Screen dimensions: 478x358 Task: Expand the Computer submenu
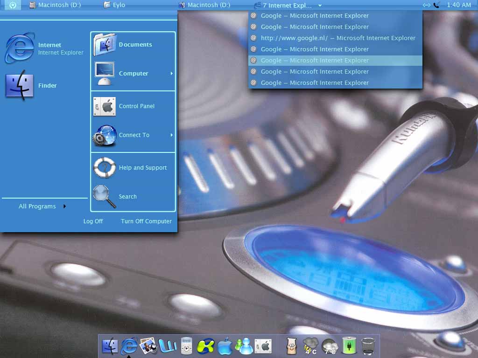point(133,74)
